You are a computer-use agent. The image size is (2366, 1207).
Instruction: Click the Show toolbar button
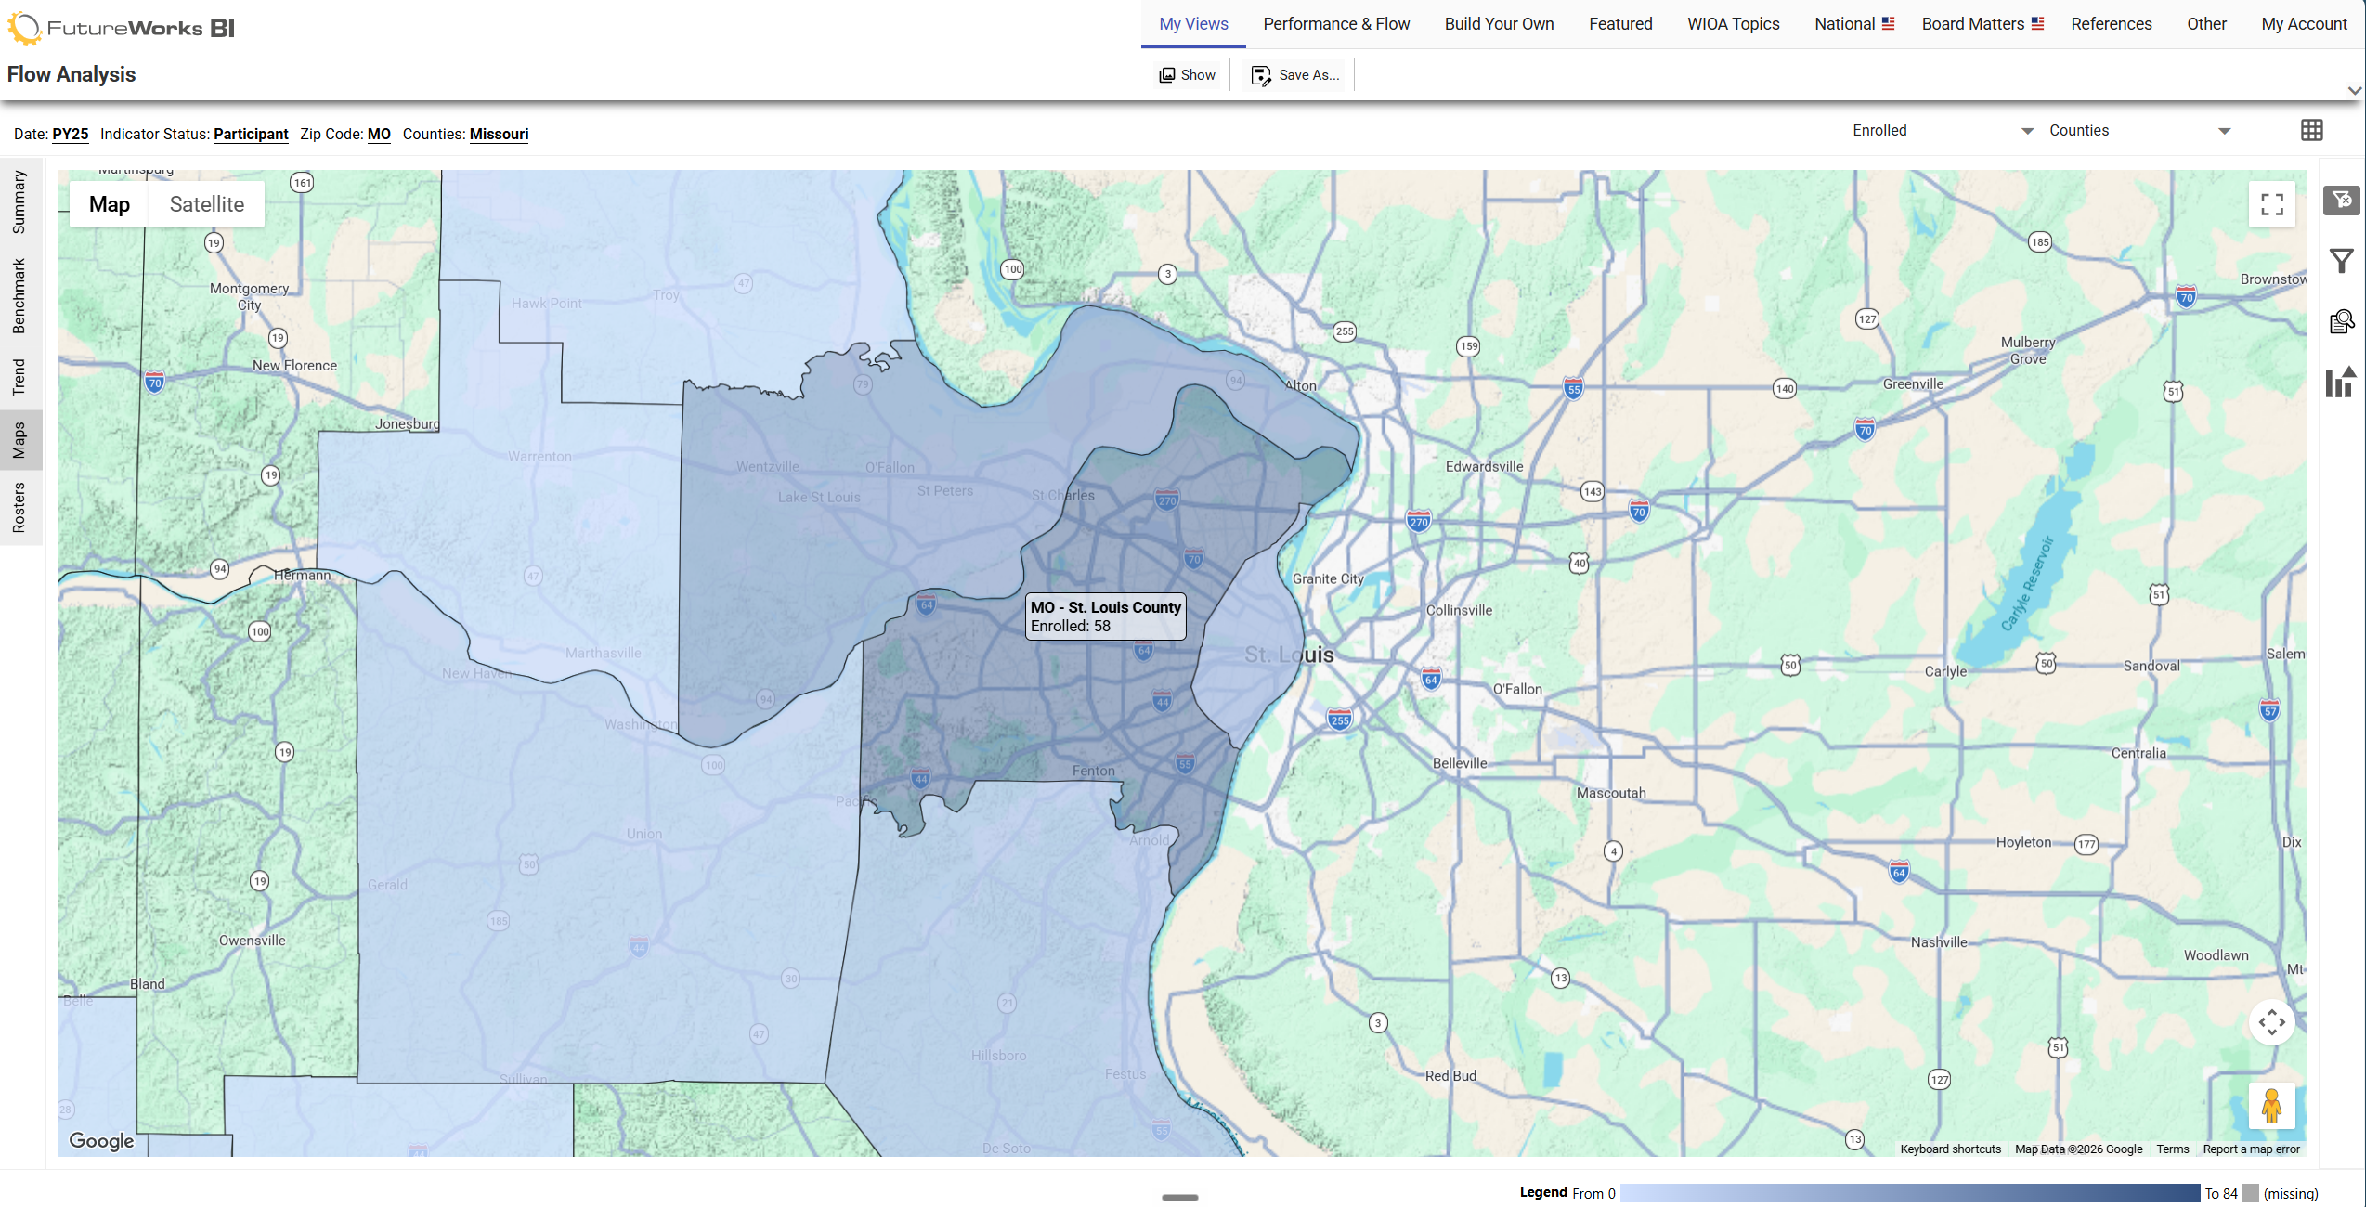(x=1187, y=75)
